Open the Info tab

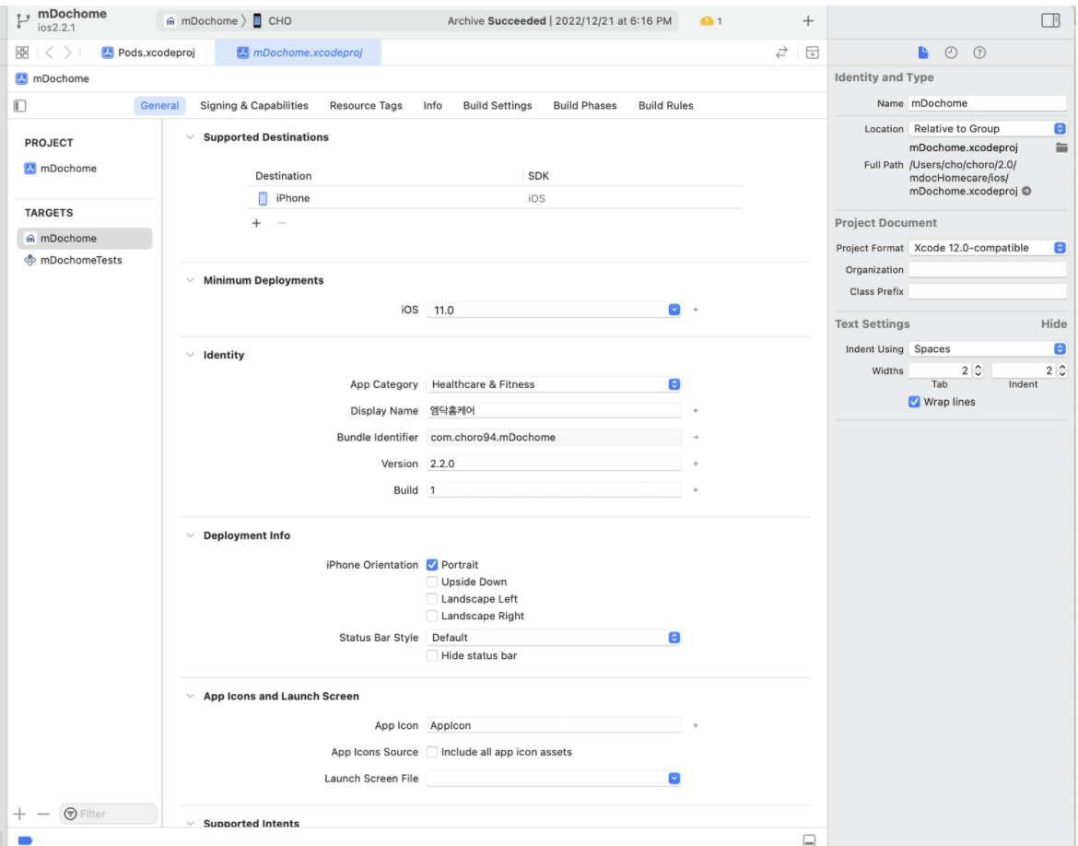coord(432,105)
